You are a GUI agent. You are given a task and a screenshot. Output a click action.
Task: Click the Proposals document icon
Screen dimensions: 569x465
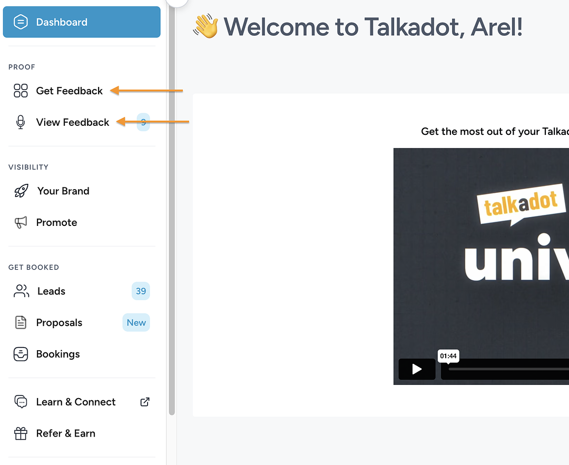[21, 322]
